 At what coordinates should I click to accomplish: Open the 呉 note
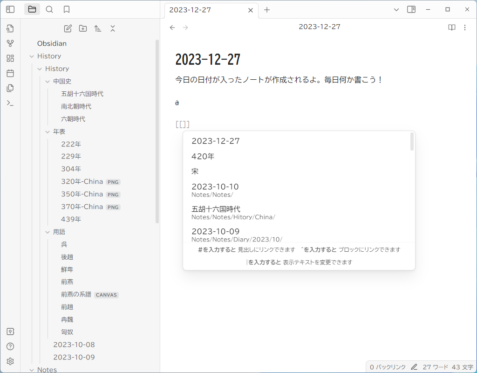click(x=64, y=244)
